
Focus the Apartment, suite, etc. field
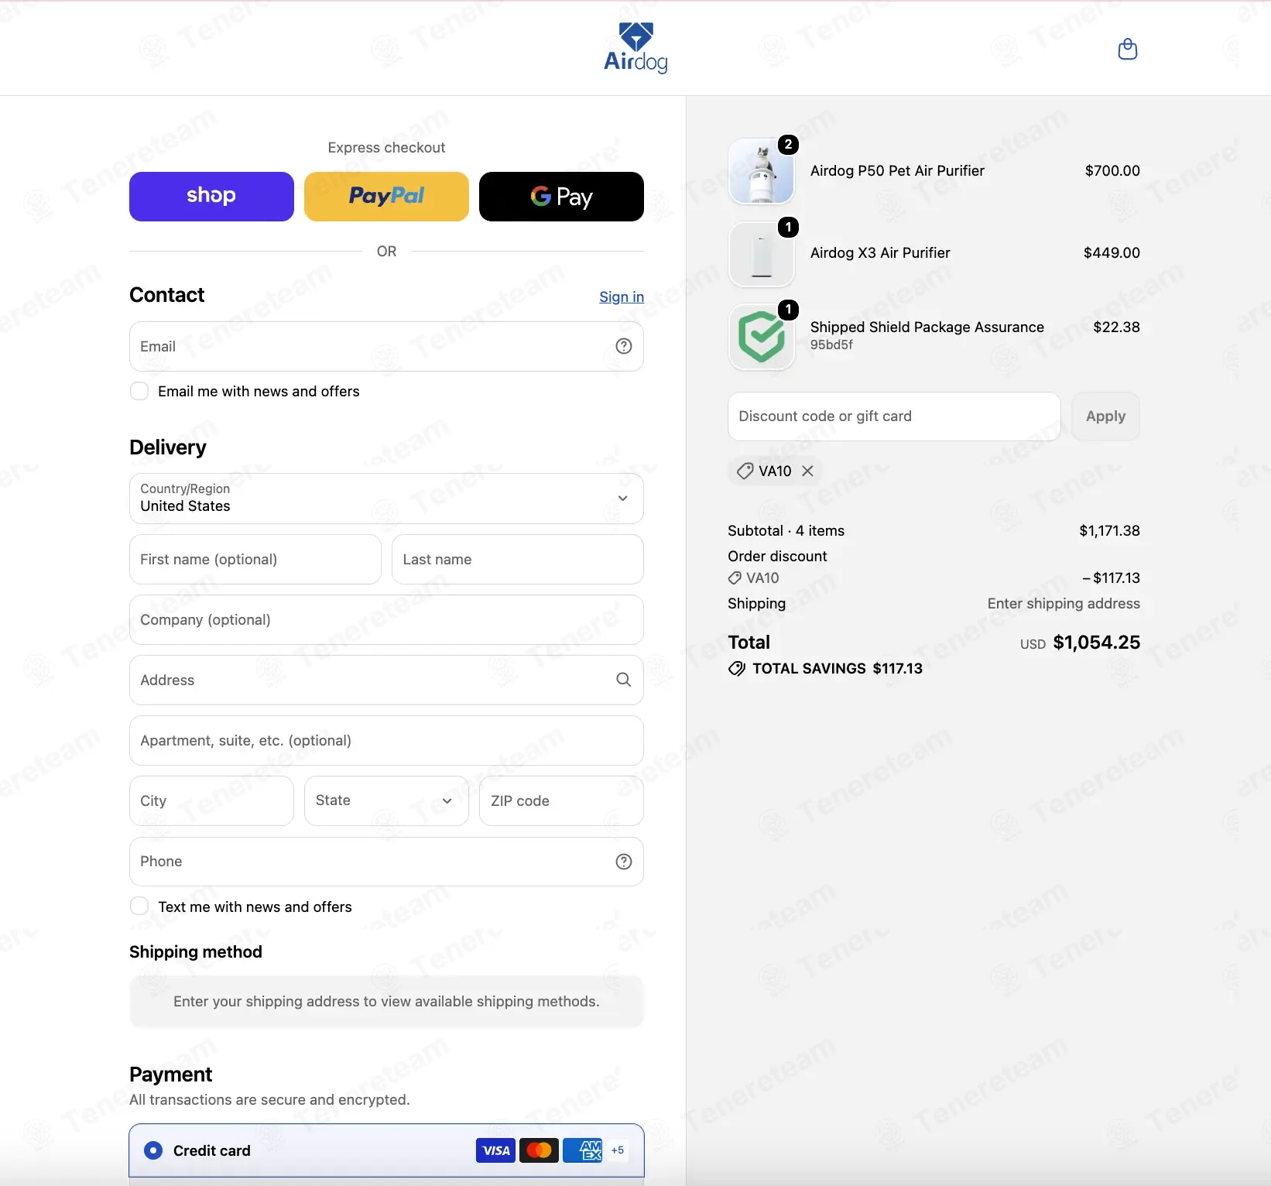pyautogui.click(x=386, y=740)
